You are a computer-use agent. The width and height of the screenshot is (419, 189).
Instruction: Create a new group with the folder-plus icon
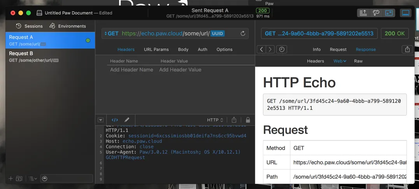point(19,179)
